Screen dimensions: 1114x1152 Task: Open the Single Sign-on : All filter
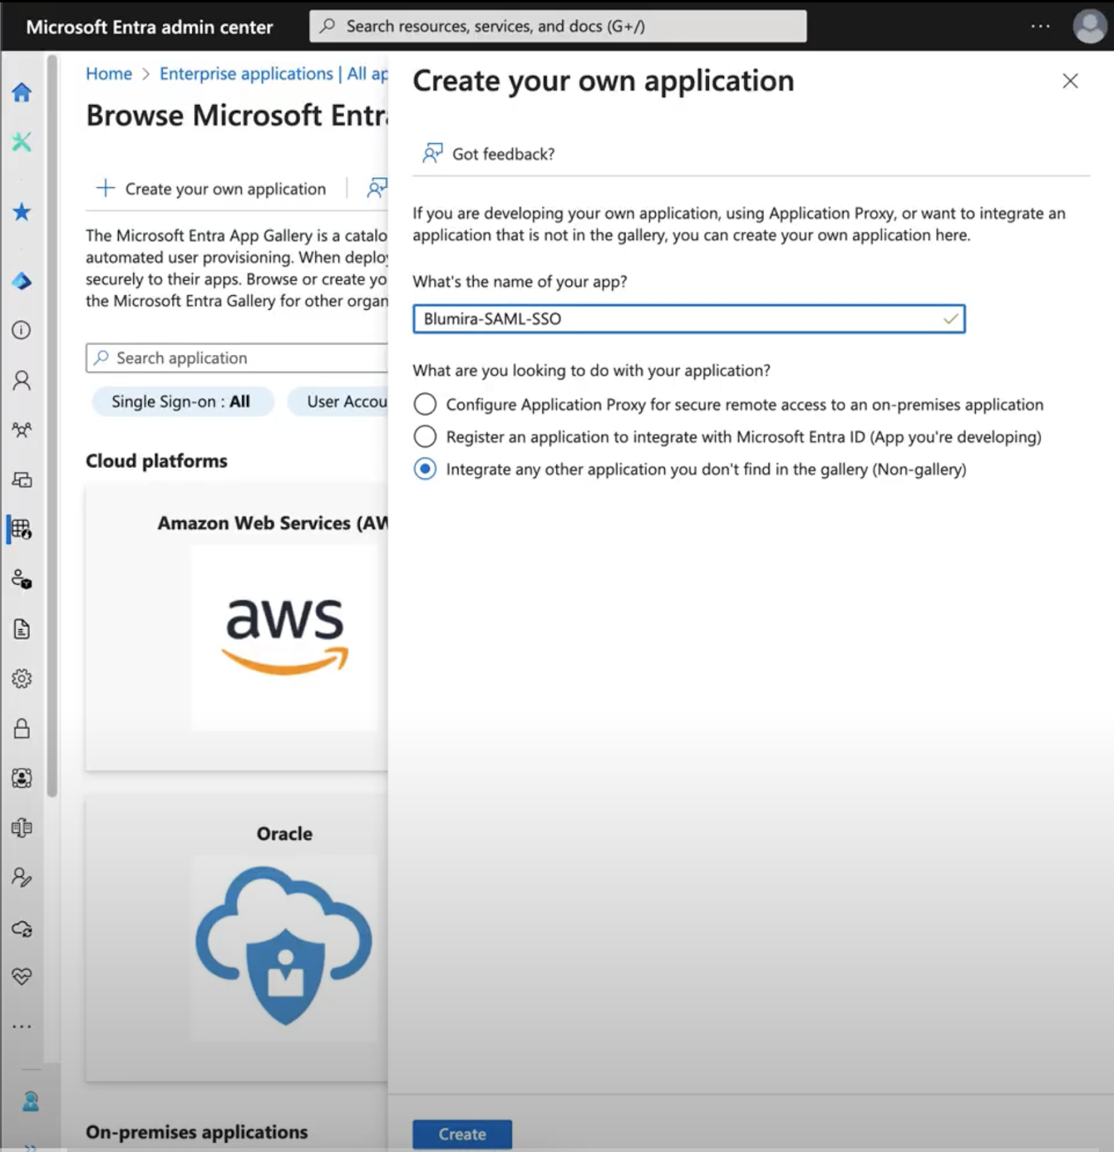point(183,402)
